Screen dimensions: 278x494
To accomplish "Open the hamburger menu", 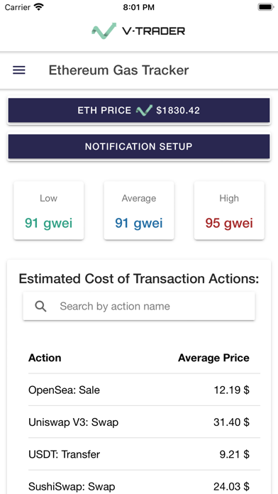I will pyautogui.click(x=19, y=70).
